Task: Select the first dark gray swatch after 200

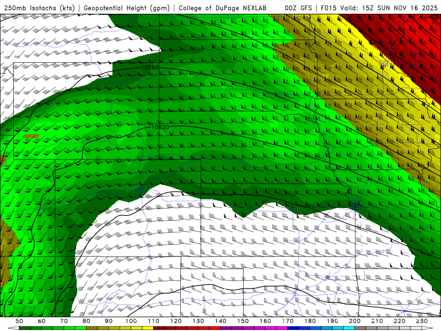Action: pyautogui.click(x=361, y=328)
